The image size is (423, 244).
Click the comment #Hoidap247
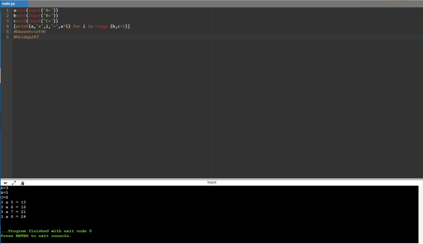[x=26, y=37]
